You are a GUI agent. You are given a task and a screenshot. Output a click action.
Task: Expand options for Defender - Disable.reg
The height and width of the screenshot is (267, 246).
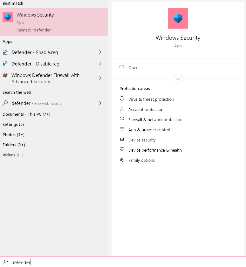[x=100, y=64]
